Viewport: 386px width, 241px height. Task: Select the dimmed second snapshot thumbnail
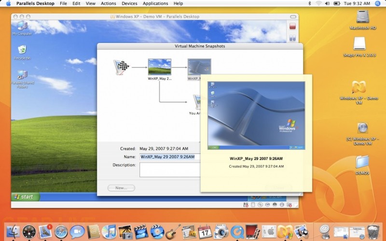coord(199,67)
